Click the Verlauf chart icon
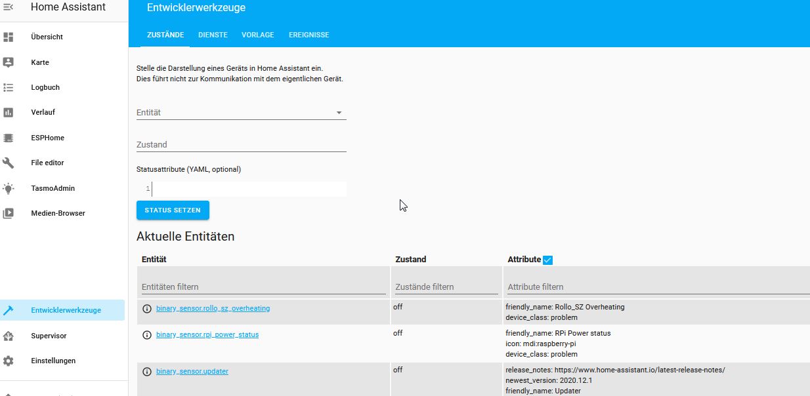Viewport: 810px width, 396px height. 9,112
